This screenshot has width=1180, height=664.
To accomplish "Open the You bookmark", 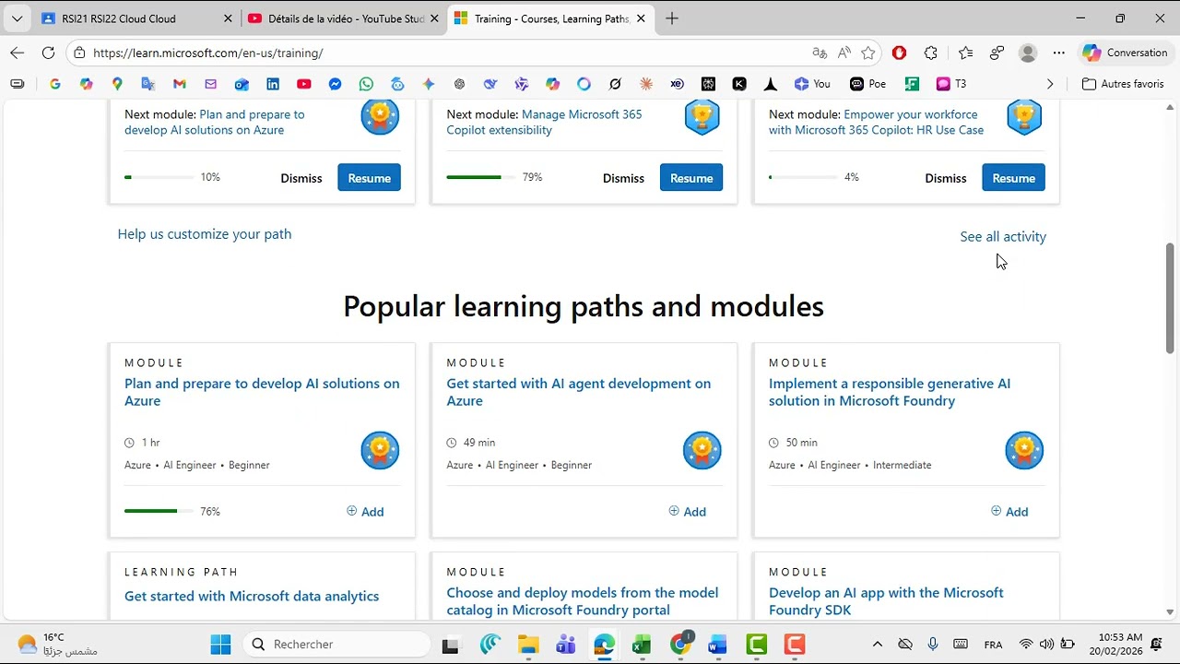I will (x=812, y=84).
